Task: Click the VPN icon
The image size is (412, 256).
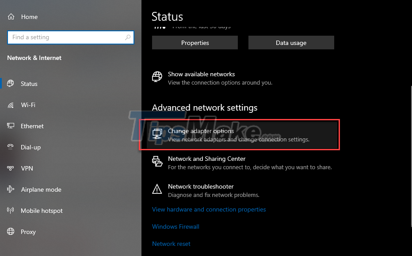Action: click(x=11, y=168)
